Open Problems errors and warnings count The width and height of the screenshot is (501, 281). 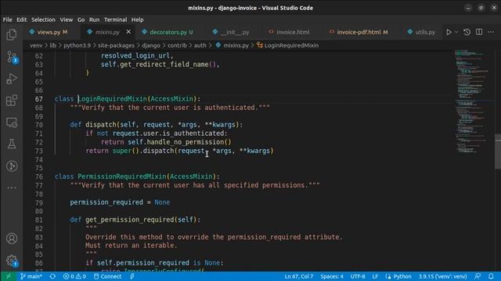pos(74,276)
